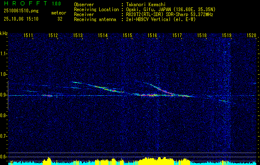Click frequency axis label 0.6
The image size is (260, 165).
click(3, 157)
